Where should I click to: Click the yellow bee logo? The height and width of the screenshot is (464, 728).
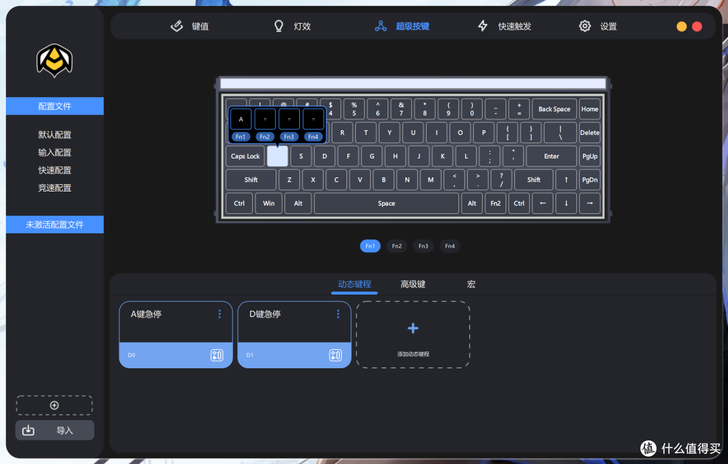coord(55,61)
